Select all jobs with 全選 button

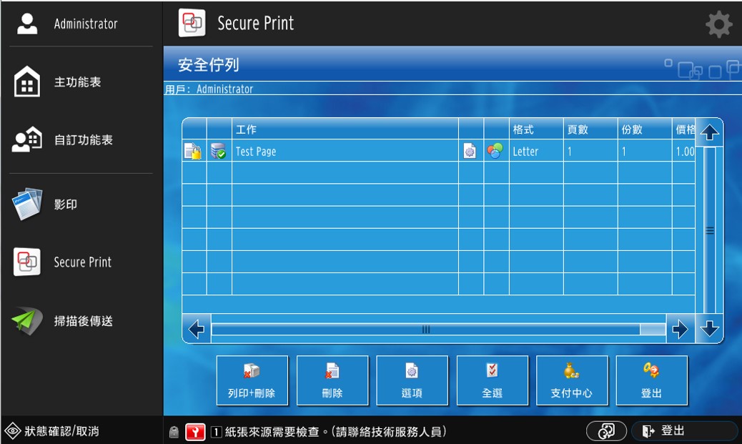(x=492, y=380)
